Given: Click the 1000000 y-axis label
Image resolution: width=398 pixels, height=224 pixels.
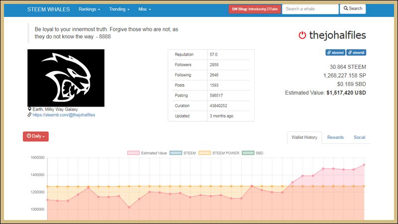Looking at the screenshot, I should coord(37,209).
